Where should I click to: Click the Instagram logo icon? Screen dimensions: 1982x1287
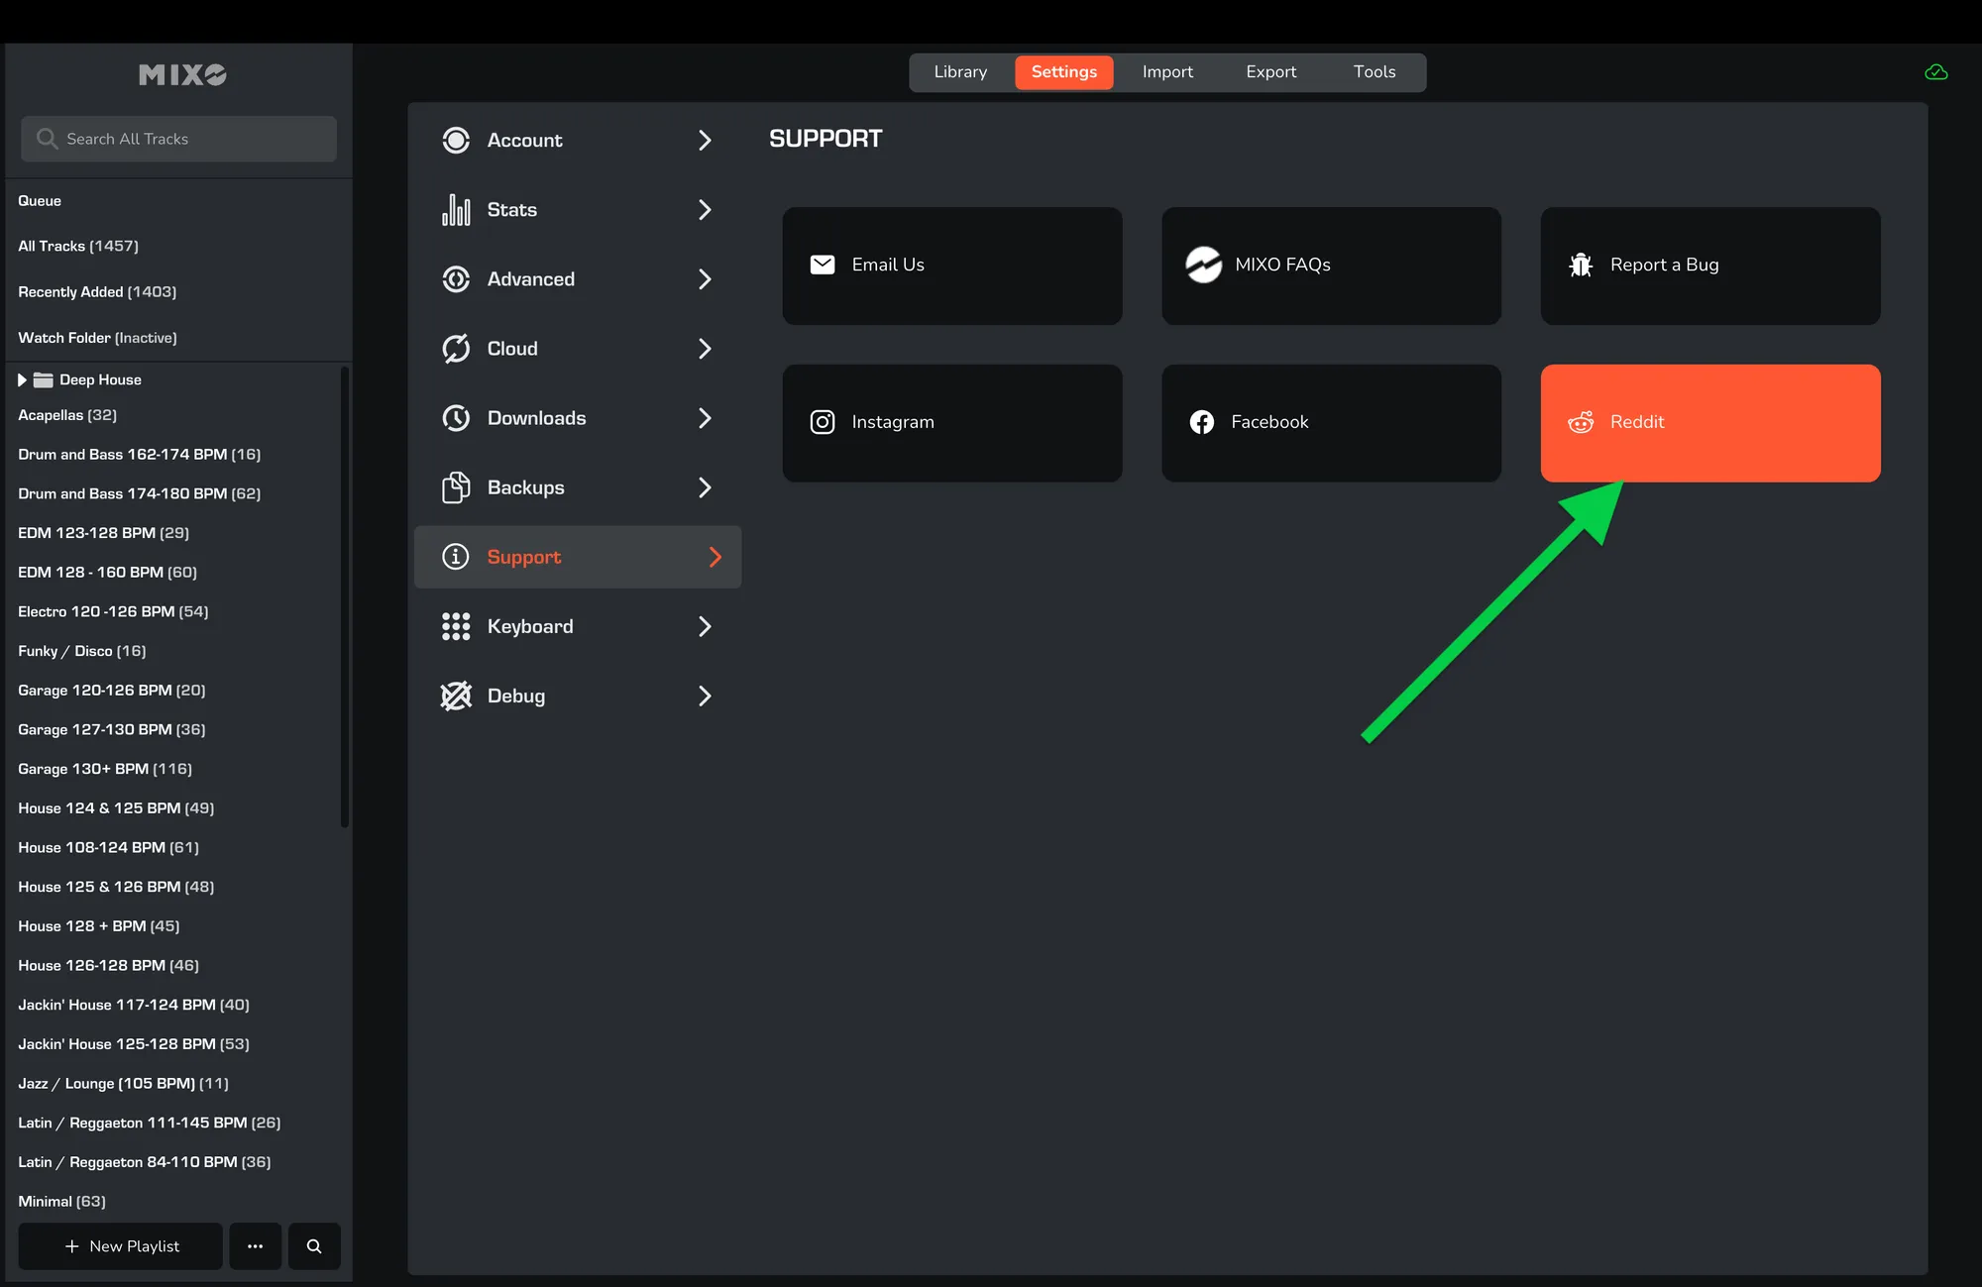(x=823, y=422)
